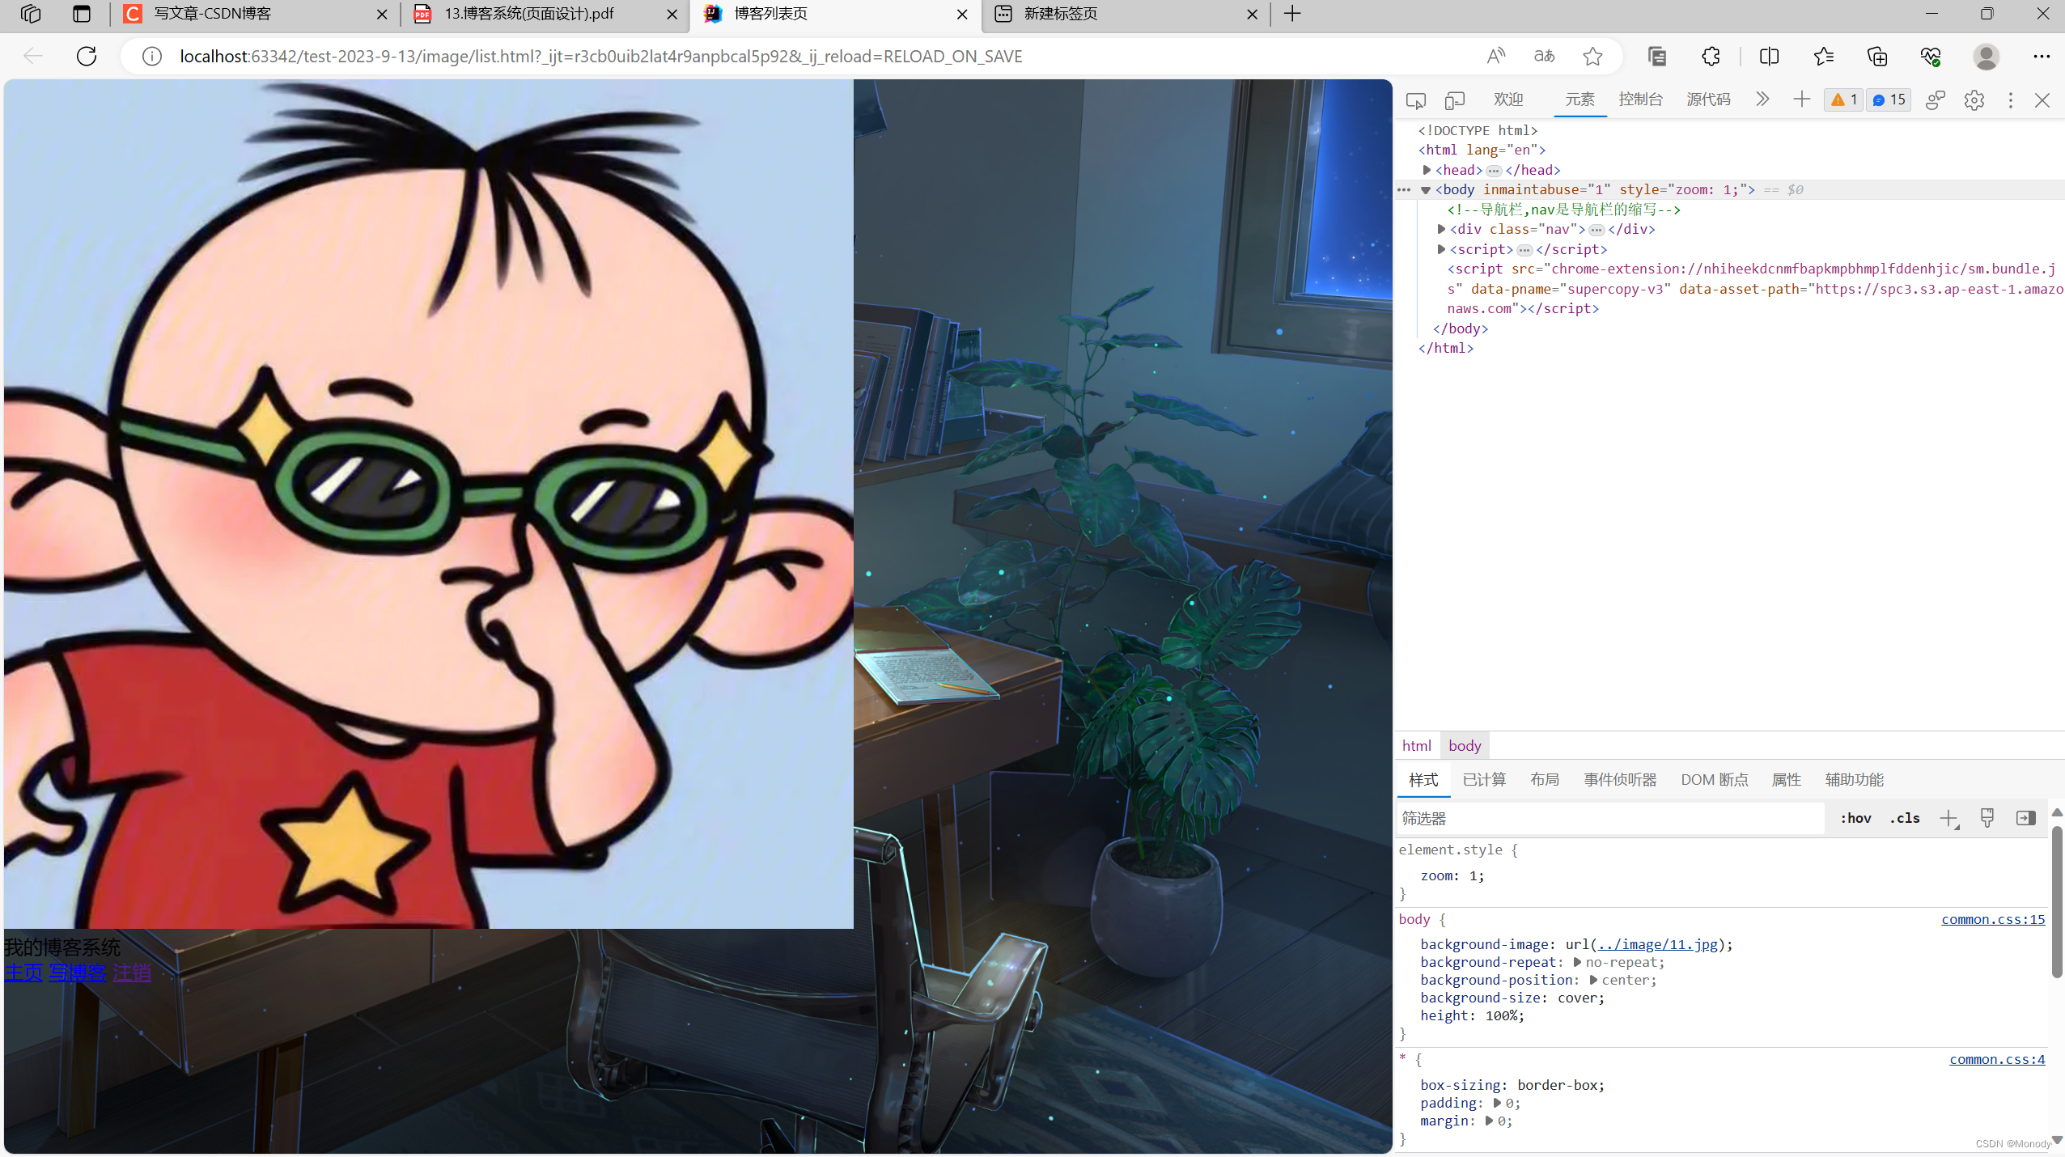This screenshot has width=2065, height=1157.
Task: Open the Collections toolbar icon
Action: [1657, 56]
